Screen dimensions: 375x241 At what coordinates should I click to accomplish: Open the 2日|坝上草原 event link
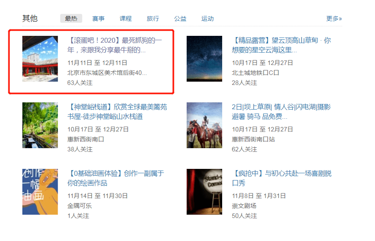pos(281,112)
